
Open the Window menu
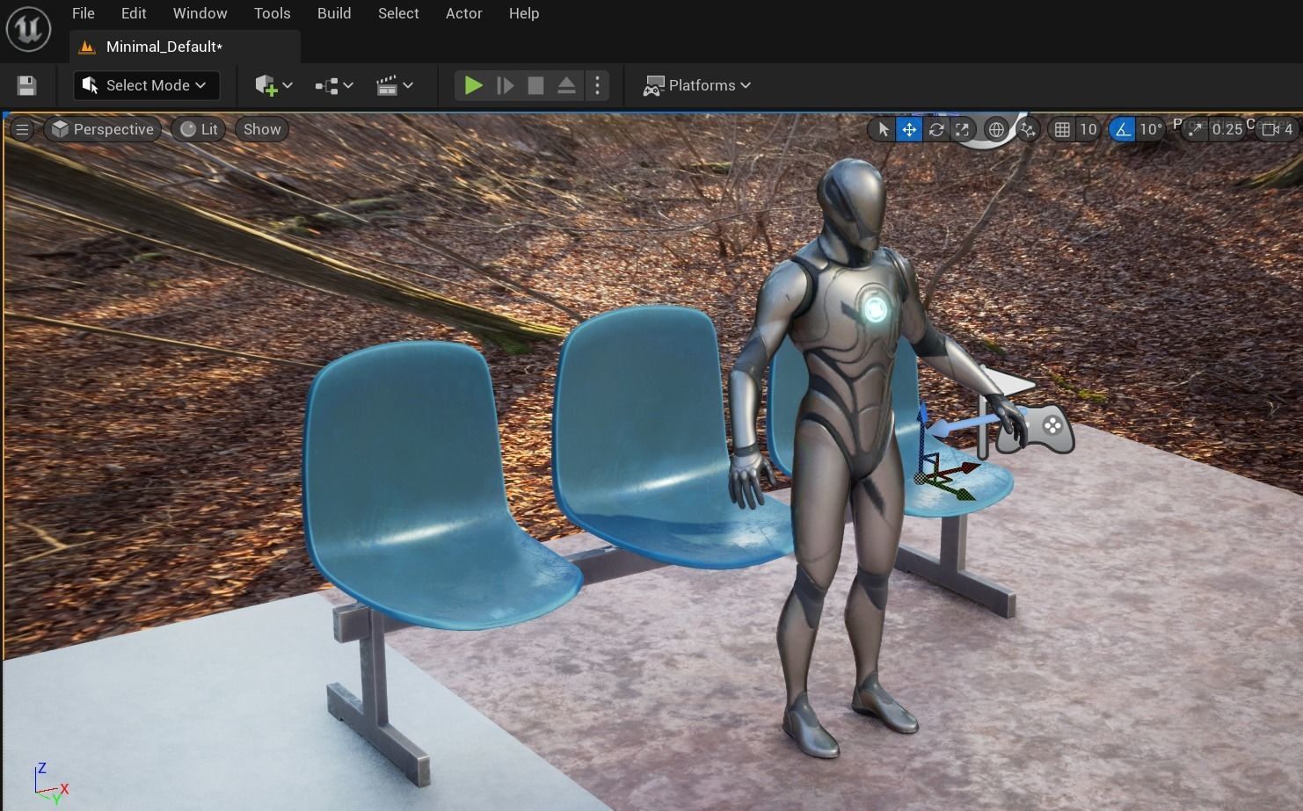pyautogui.click(x=200, y=13)
